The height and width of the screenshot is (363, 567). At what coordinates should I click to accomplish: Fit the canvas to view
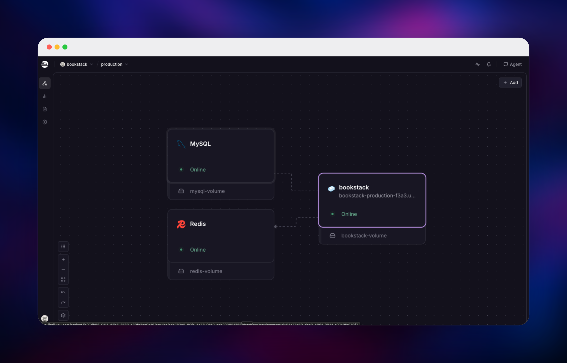click(x=63, y=280)
